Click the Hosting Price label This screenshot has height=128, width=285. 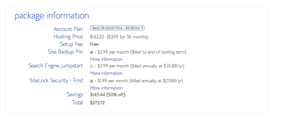coord(68,37)
